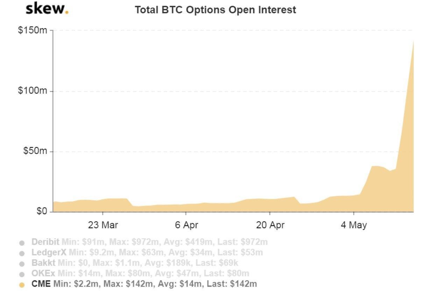
Task: Click the yellow dot in the skew logo
Action: pos(67,13)
